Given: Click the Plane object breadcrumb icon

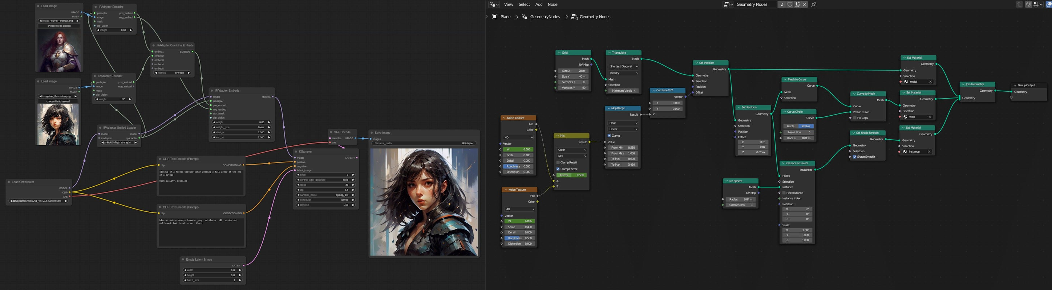Looking at the screenshot, I should (494, 17).
